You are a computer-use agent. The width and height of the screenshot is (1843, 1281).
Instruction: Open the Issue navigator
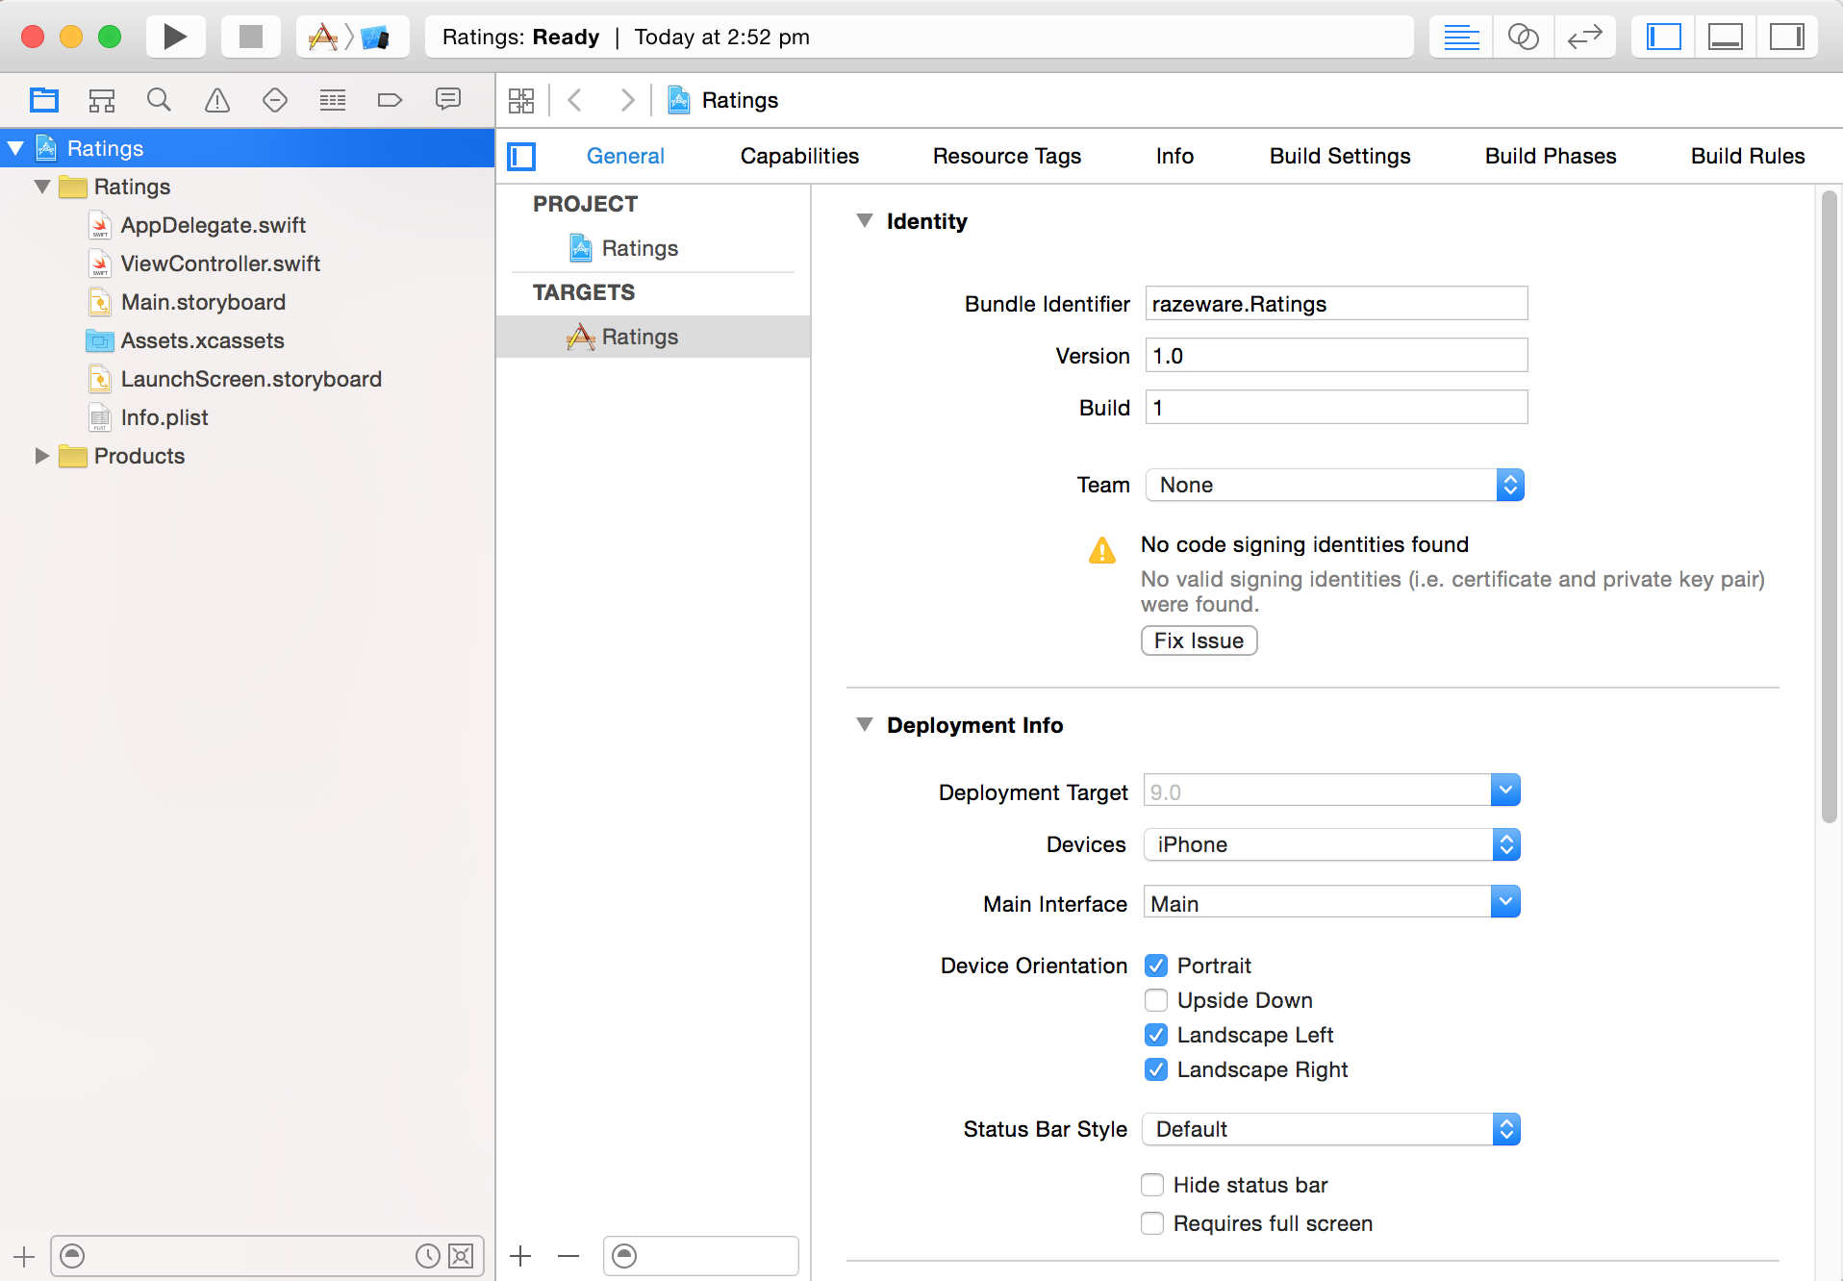click(217, 100)
